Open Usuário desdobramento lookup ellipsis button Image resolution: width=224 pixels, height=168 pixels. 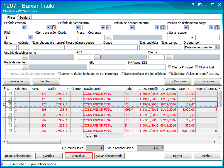pyautogui.click(x=25, y=57)
